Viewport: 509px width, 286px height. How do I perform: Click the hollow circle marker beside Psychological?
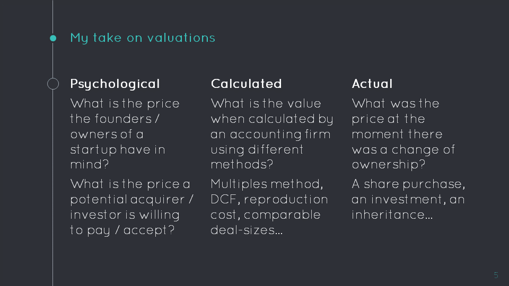click(53, 84)
